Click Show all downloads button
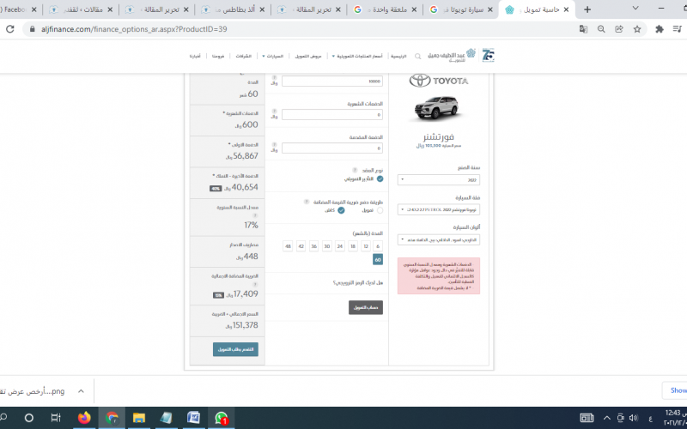This screenshot has height=429, width=687. click(675, 390)
